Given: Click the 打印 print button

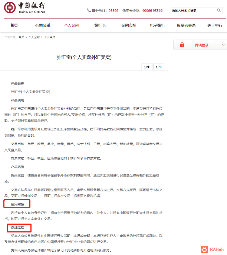Looking at the screenshot, I should pyautogui.click(x=159, y=67).
